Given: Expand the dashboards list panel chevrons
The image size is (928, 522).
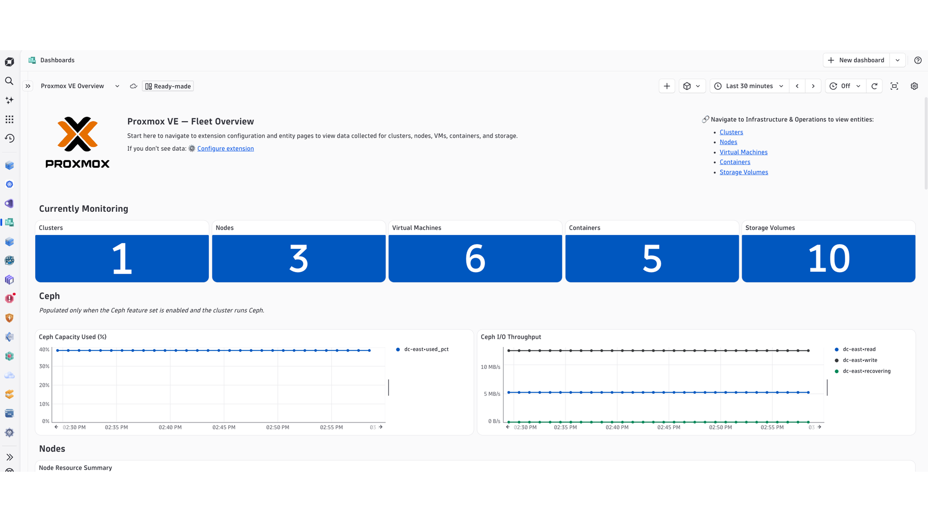Looking at the screenshot, I should [x=28, y=86].
